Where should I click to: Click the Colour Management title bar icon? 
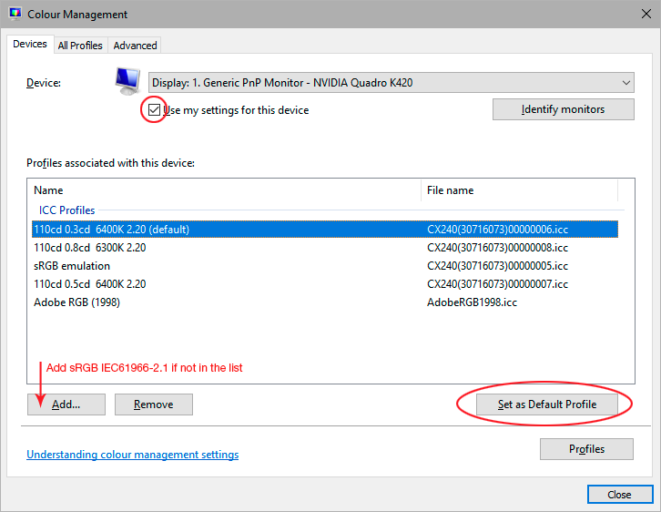click(15, 15)
